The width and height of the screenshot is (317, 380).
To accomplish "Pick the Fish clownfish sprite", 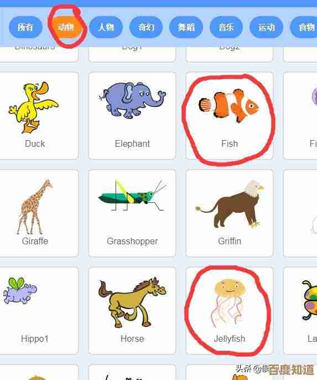I will pyautogui.click(x=230, y=116).
